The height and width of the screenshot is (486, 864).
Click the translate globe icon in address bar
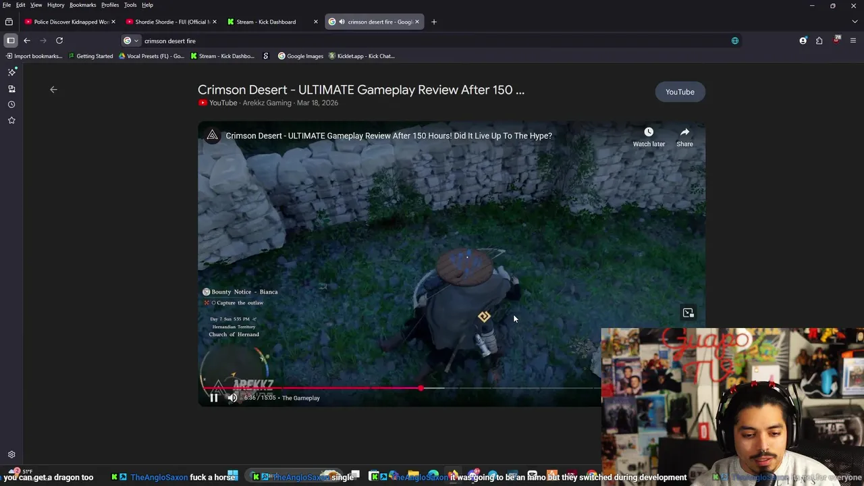pos(734,40)
